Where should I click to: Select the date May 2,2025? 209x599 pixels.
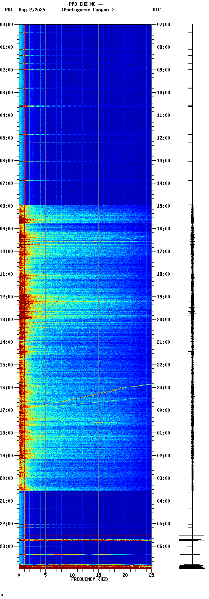32,10
